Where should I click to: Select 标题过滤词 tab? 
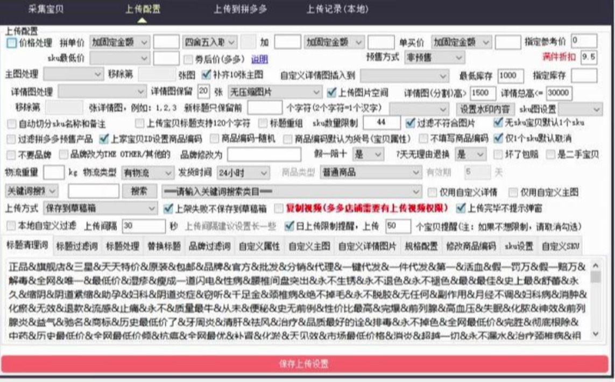point(77,246)
